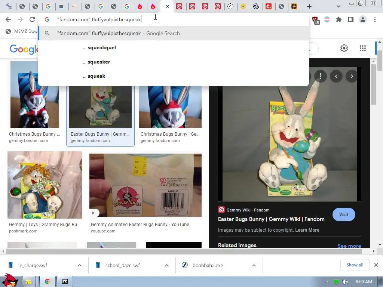Viewport: 383px width, 287px height.
Task: Open the MEMZ Download bookmark
Action: (22, 31)
